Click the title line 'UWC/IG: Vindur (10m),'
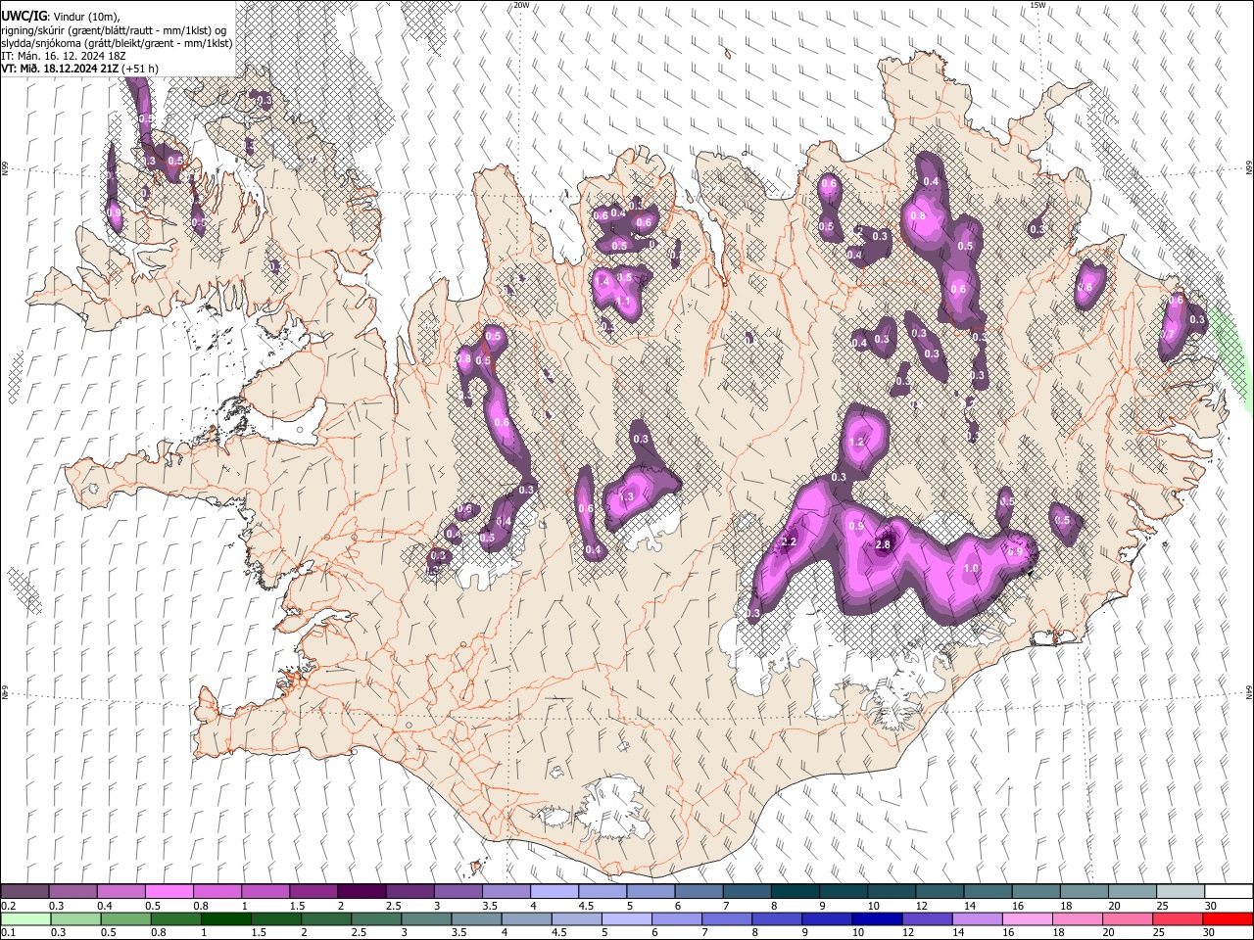 [x=60, y=17]
